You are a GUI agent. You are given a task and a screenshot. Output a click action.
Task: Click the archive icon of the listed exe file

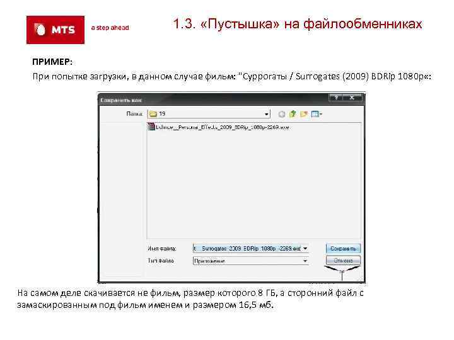coord(151,127)
